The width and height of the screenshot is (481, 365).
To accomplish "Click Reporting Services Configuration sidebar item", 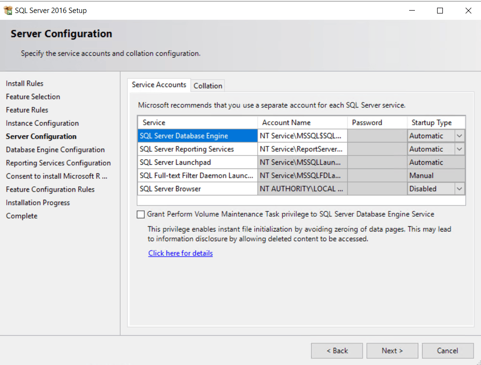I will pos(58,163).
